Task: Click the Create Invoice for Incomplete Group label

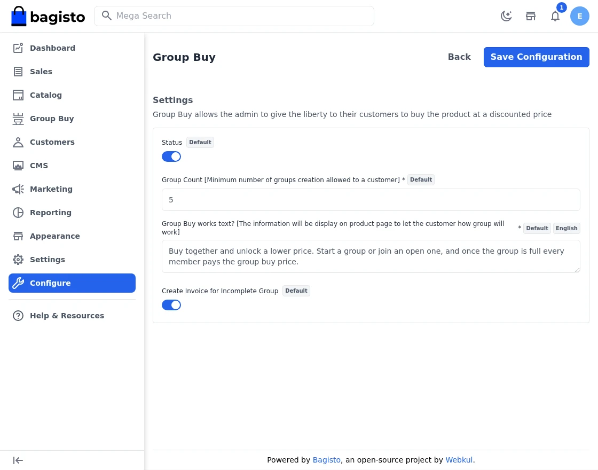Action: click(220, 291)
